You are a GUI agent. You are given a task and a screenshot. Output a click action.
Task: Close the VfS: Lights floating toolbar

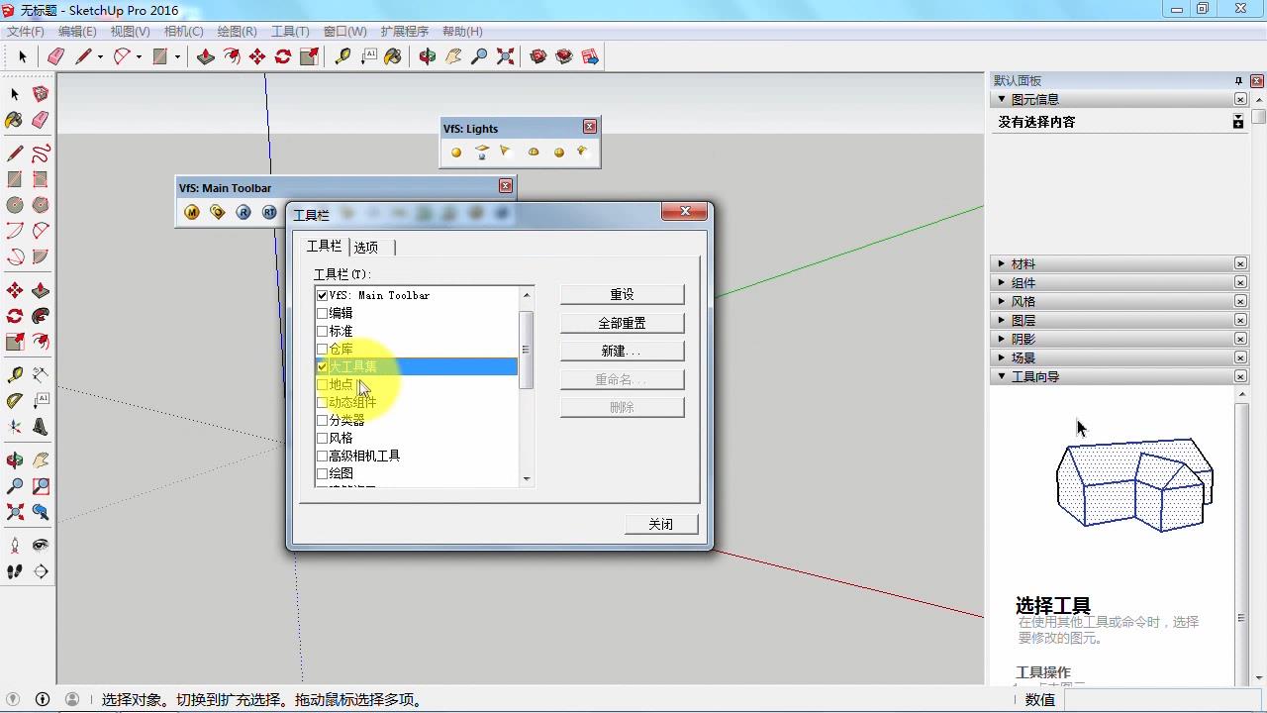click(590, 127)
